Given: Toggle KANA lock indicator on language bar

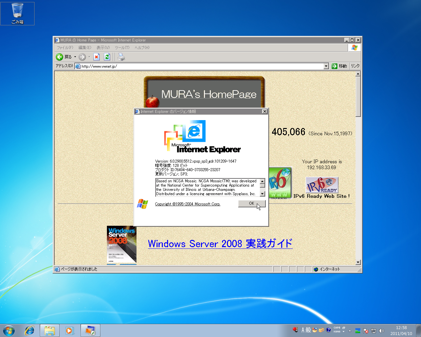Looking at the screenshot, I should (x=337, y=332).
